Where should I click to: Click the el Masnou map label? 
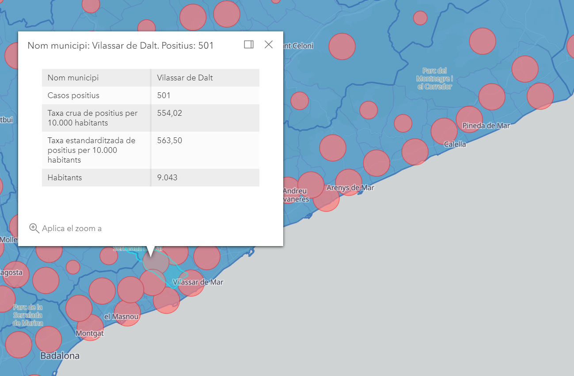click(122, 317)
